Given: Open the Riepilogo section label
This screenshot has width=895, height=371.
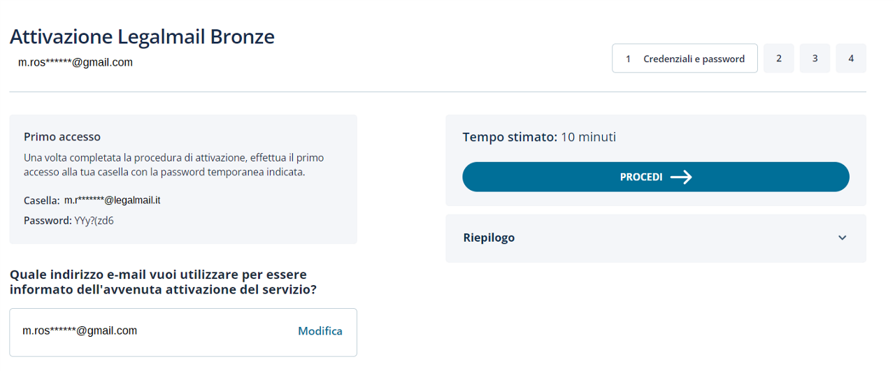Looking at the screenshot, I should point(489,238).
